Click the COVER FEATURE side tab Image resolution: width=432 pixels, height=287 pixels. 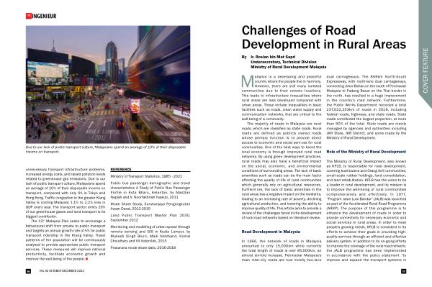tap(426, 70)
